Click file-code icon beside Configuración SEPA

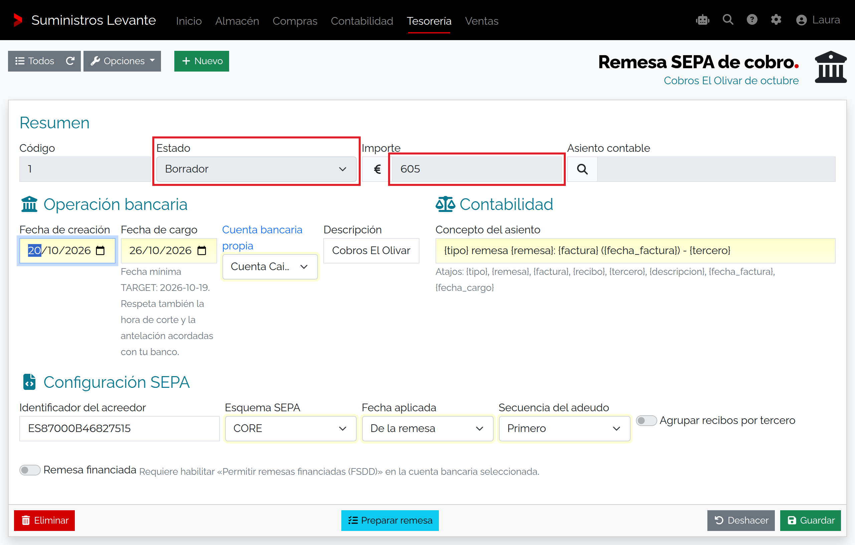point(29,382)
